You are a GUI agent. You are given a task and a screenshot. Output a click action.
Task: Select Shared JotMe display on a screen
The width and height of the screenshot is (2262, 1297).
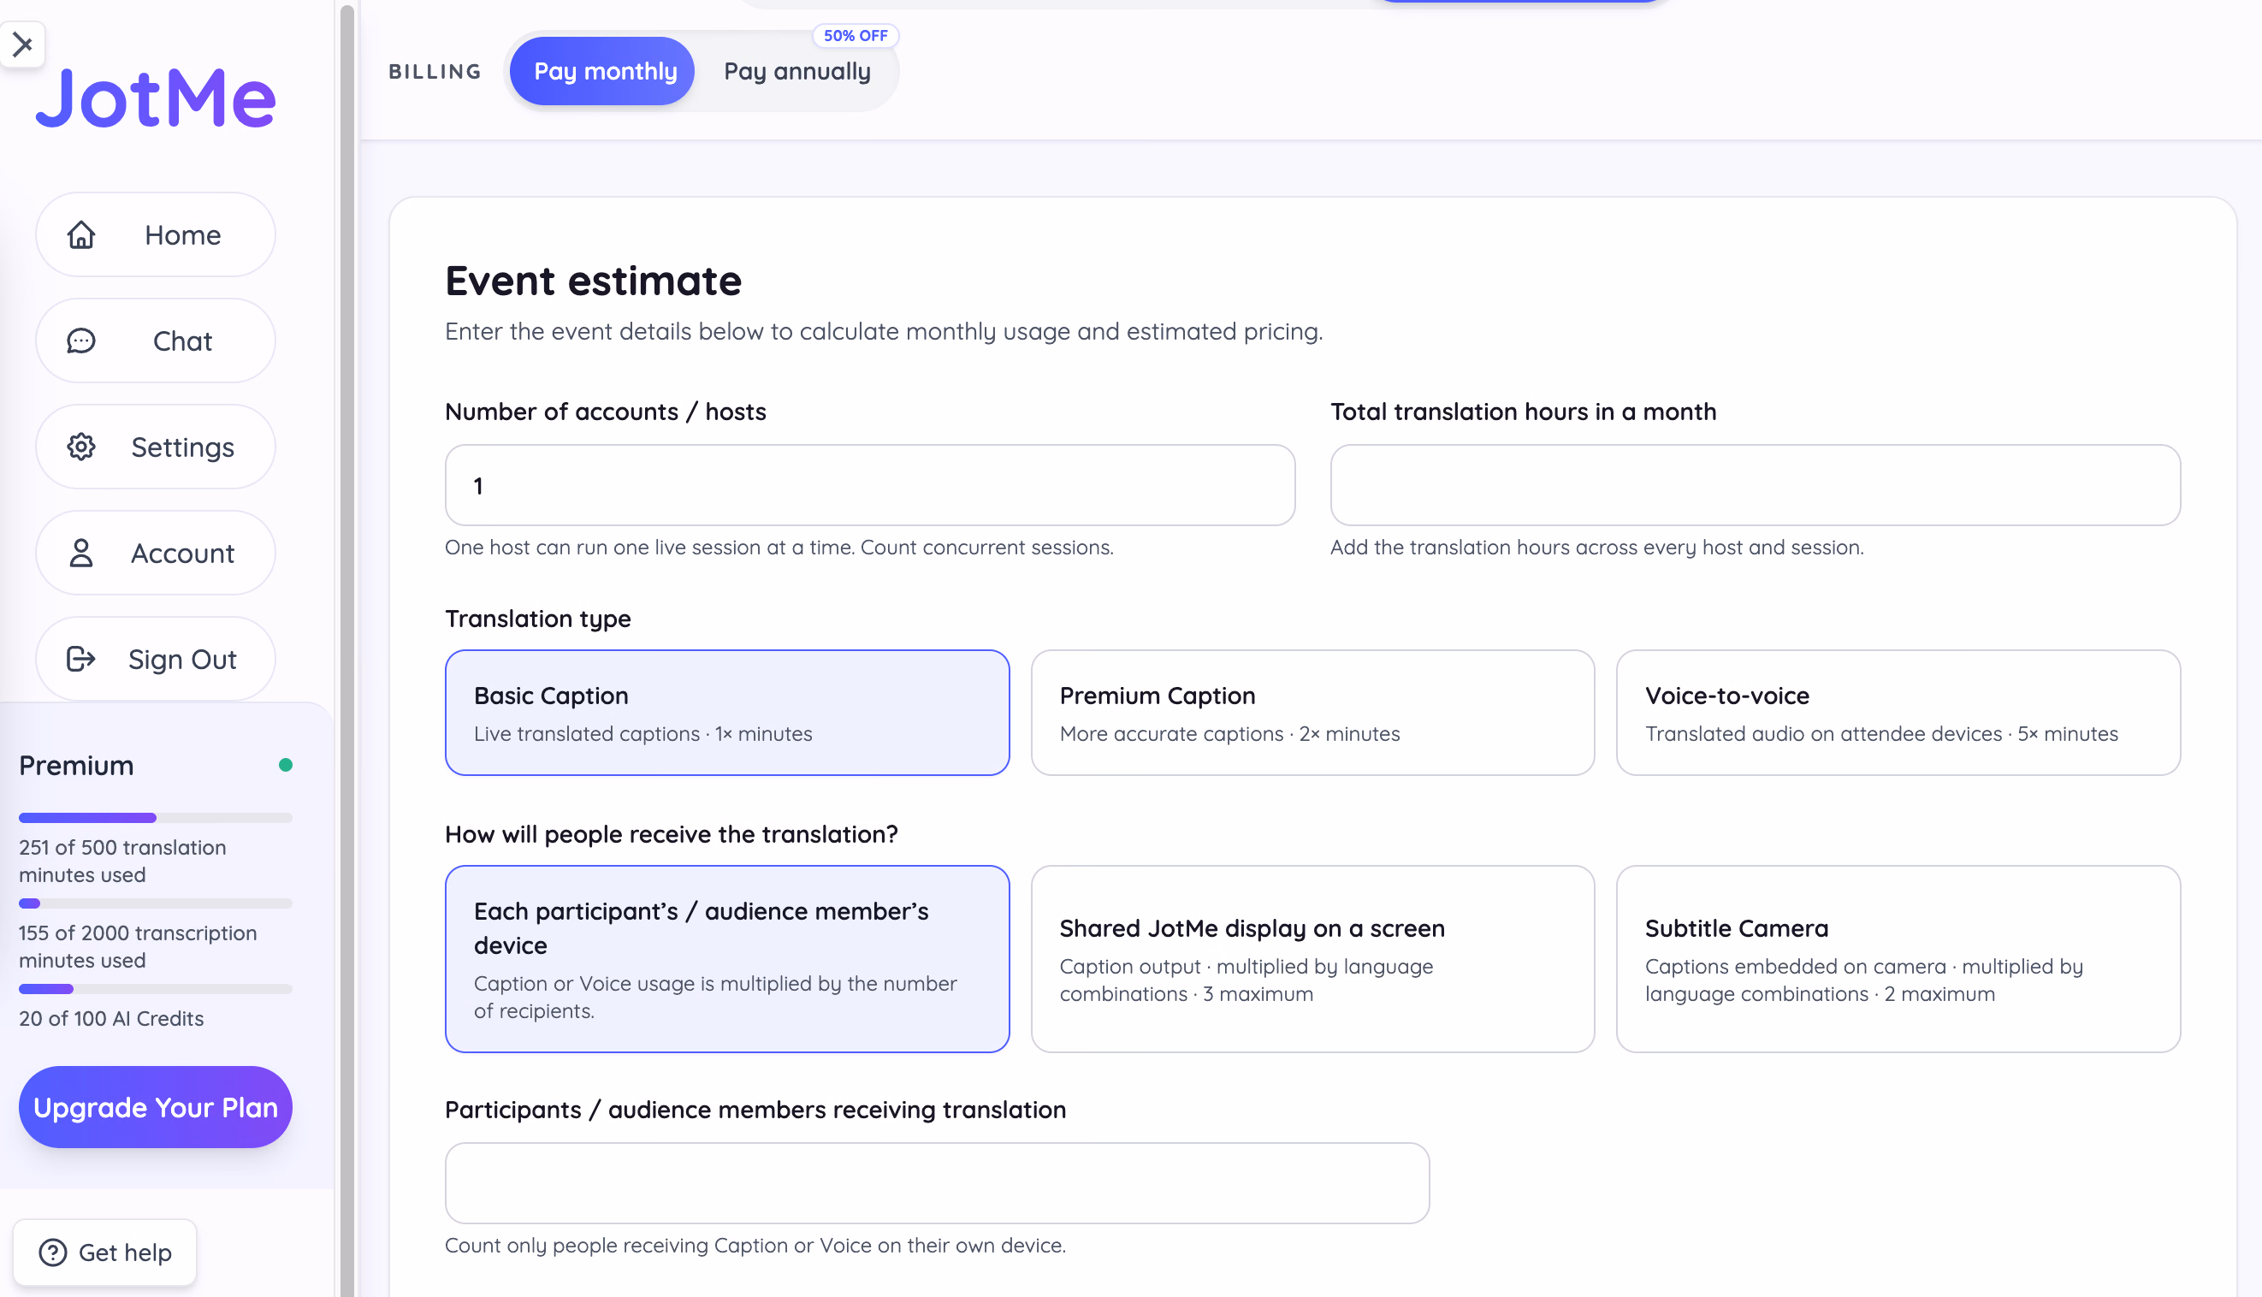click(1312, 959)
